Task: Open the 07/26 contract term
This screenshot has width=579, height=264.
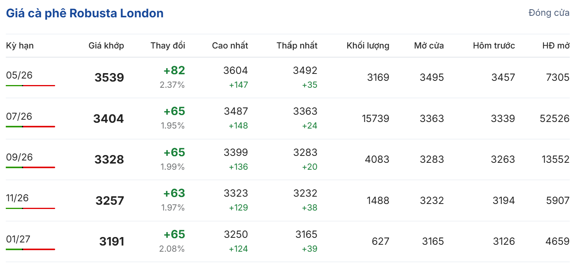Action: point(19,116)
